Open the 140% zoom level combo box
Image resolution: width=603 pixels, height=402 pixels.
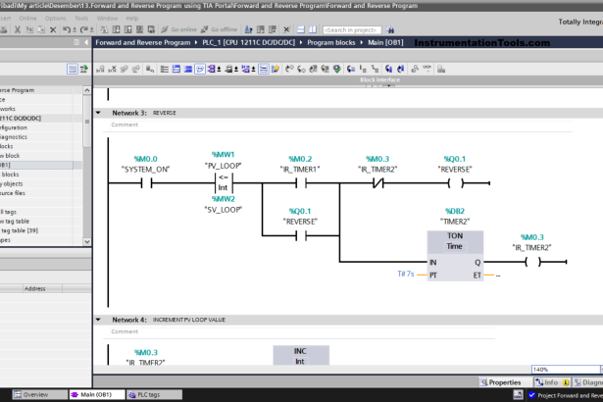pyautogui.click(x=567, y=370)
